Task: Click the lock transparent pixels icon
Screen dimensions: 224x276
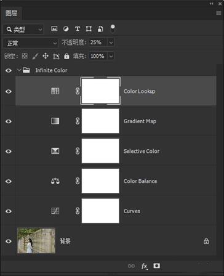Action: coord(25,56)
